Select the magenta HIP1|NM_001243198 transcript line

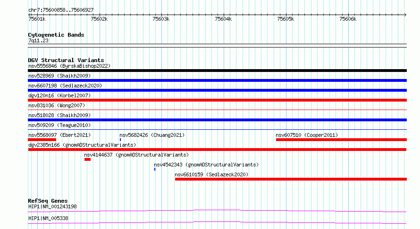[217, 211]
